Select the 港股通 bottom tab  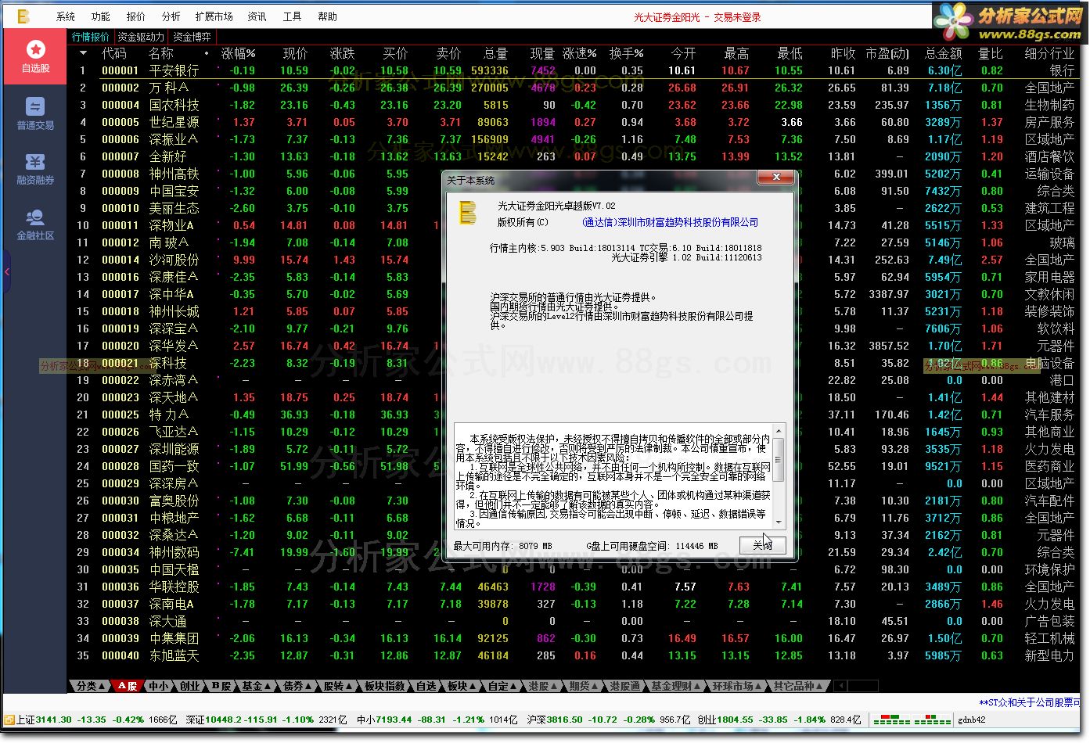pyautogui.click(x=625, y=686)
